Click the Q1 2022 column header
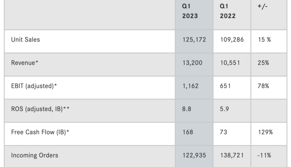 (x=227, y=11)
